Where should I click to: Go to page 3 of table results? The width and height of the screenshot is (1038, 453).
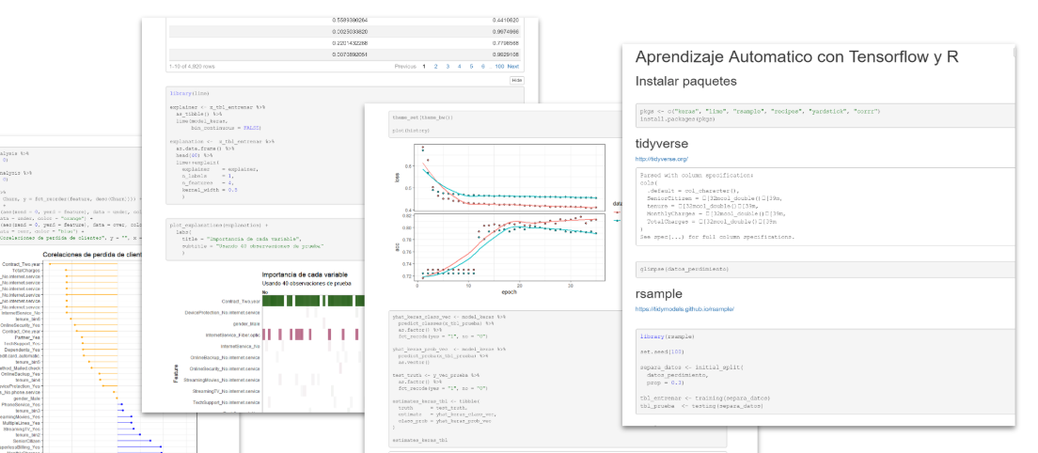tap(448, 66)
